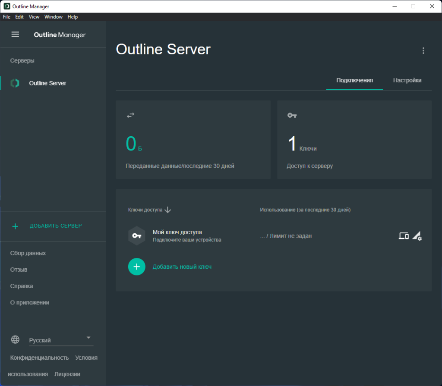This screenshot has width=442, height=386.
Task: Click the hexagon key icon
Action: point(137,236)
